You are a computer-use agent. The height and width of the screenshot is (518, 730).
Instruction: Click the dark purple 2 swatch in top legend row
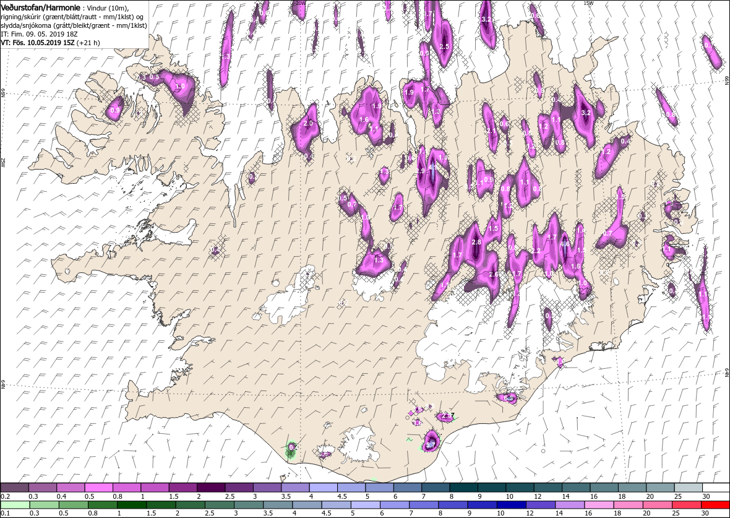click(210, 487)
